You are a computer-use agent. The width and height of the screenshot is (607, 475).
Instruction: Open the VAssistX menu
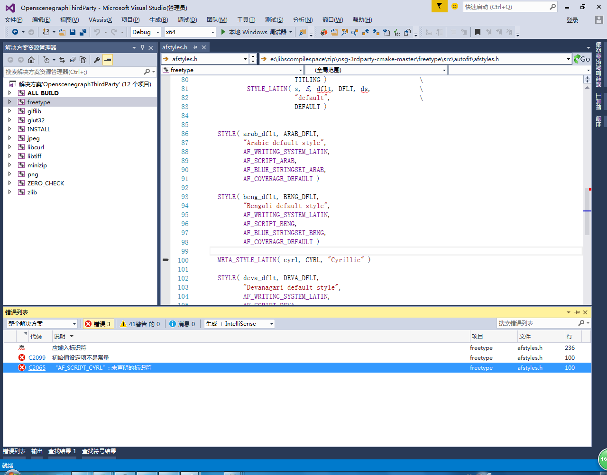[100, 20]
